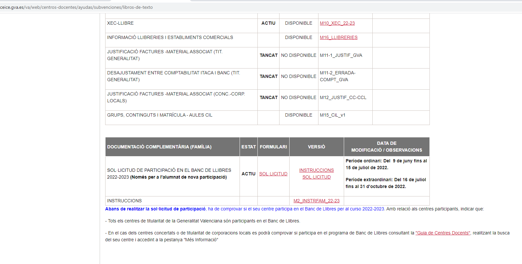Click the "Abans de realitzar la sol·licitud" bold text

[155, 209]
